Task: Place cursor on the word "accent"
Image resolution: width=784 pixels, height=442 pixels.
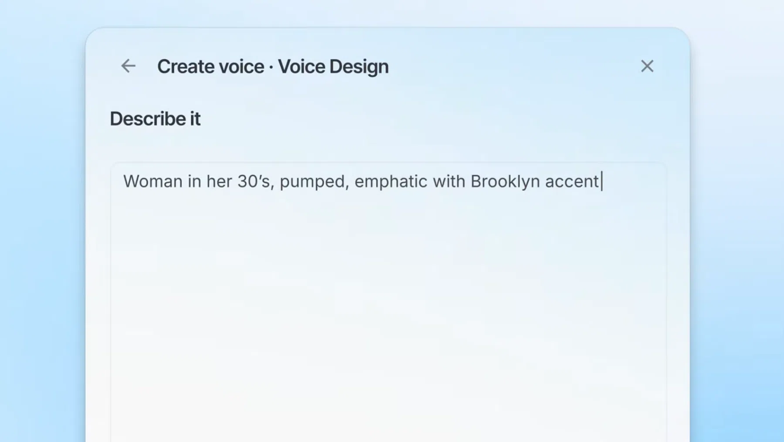Action: click(572, 182)
